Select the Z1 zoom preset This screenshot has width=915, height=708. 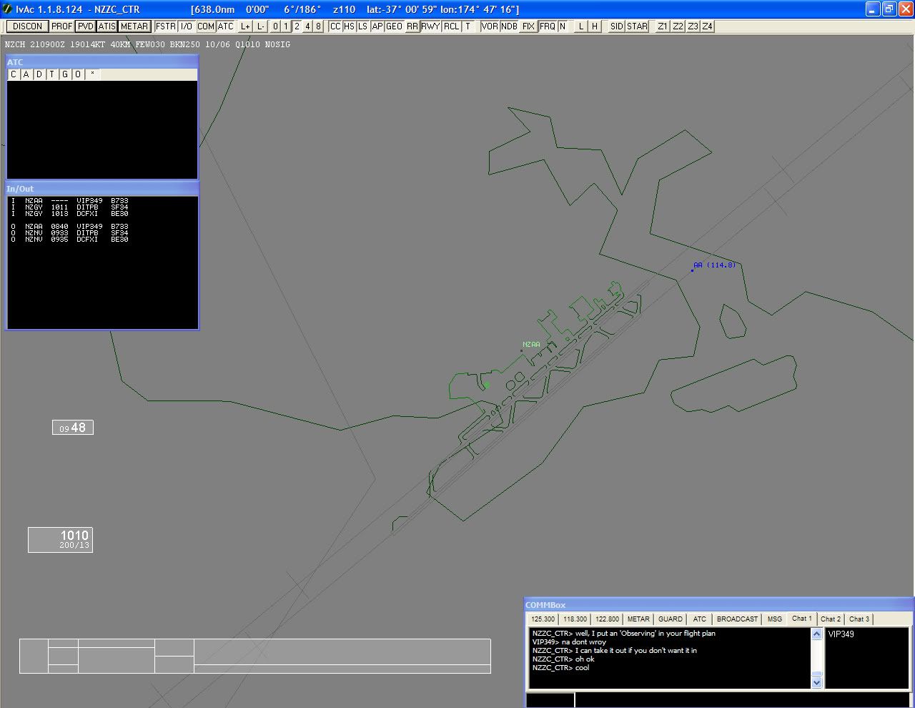click(663, 26)
